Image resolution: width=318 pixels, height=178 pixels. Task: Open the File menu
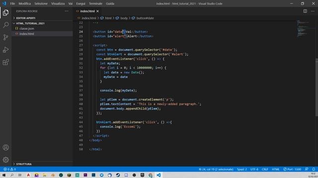[x=12, y=3]
